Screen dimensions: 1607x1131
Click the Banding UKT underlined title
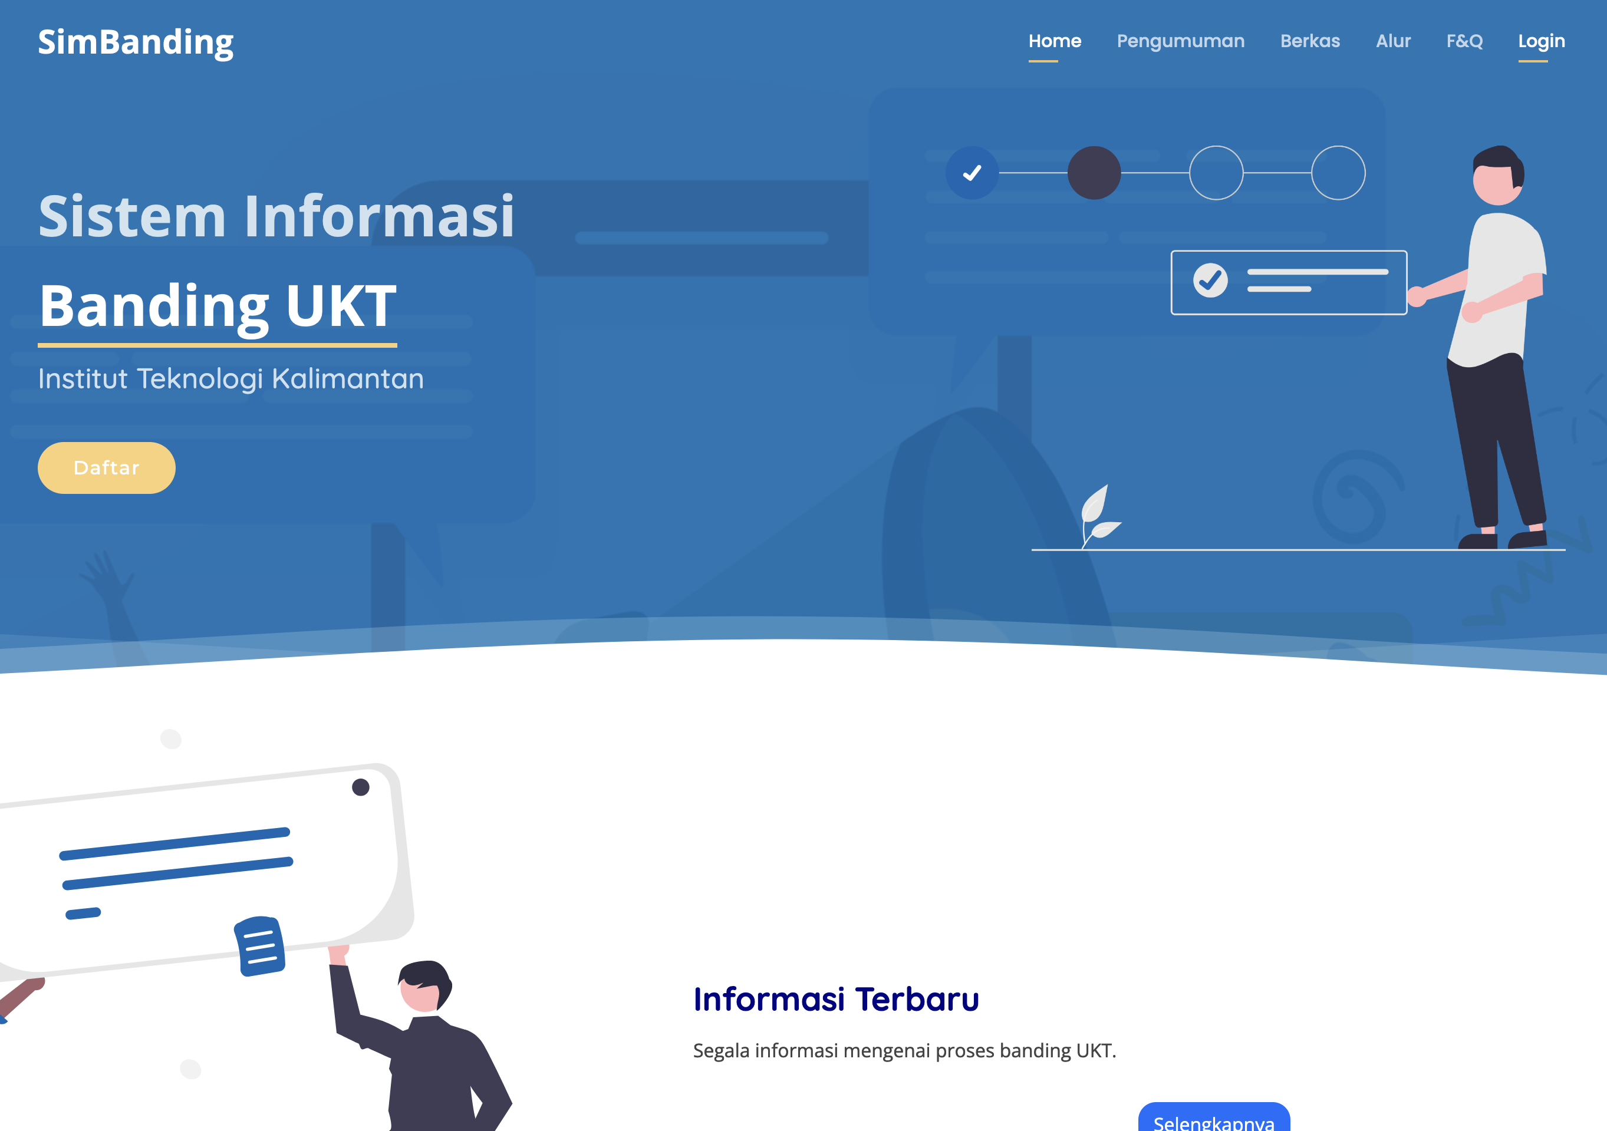pos(218,306)
